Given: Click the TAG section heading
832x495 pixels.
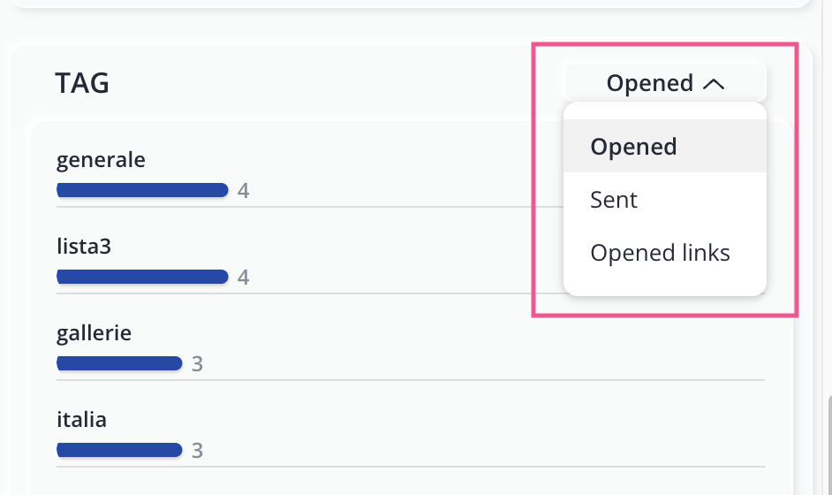Looking at the screenshot, I should pos(82,83).
